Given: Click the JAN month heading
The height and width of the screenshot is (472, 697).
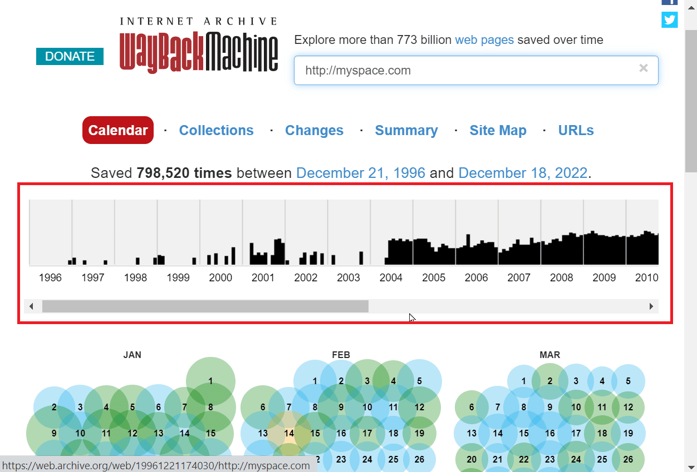Looking at the screenshot, I should [x=132, y=355].
